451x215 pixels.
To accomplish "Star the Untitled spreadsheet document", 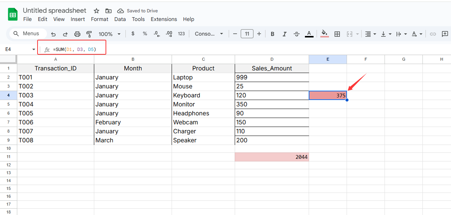I will click(x=97, y=11).
